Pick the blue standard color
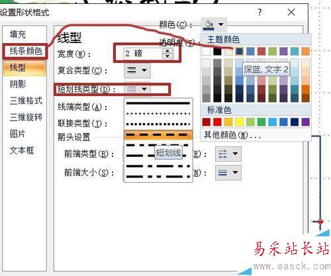Image resolution: width=331 pixels, height=276 pixels. 283,122
